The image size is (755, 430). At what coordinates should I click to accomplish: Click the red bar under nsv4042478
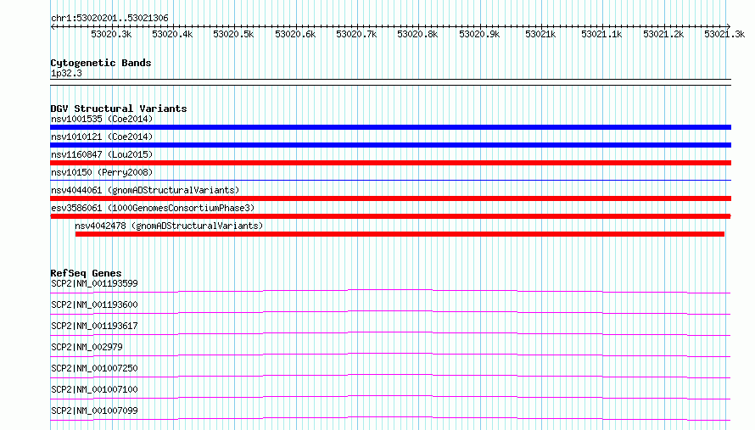pos(400,234)
